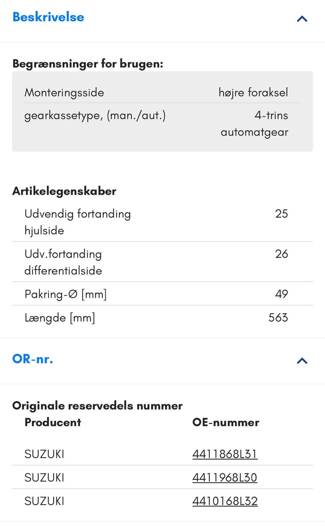This screenshot has width=325, height=526.
Task: Click the Originale reservedels nummer heading
Action: pos(97,406)
